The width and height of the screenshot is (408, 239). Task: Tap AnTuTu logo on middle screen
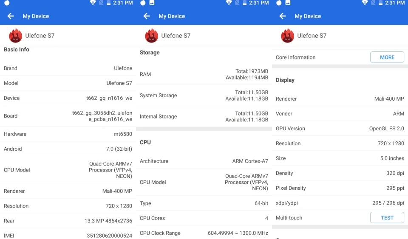click(x=151, y=36)
